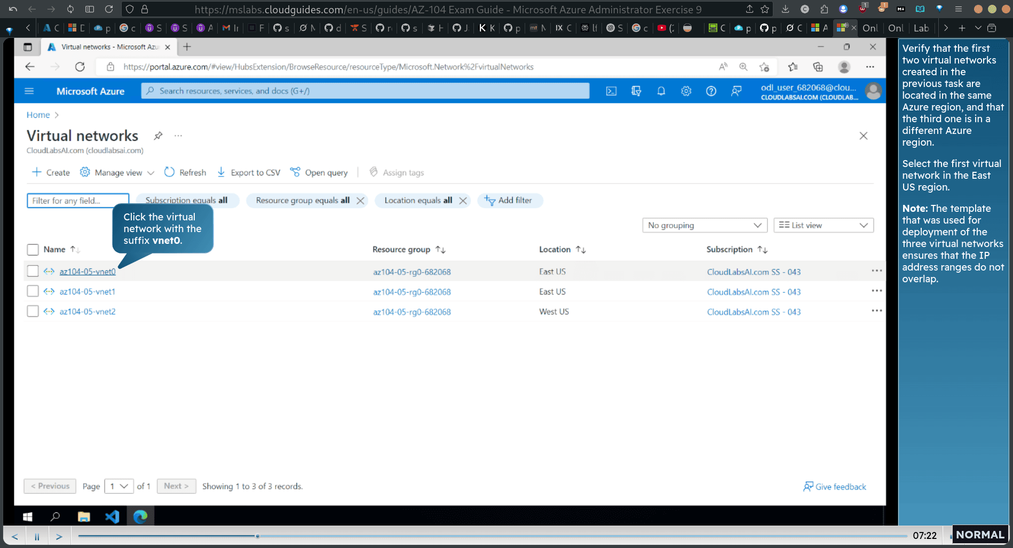Open Edge read aloud icon
Viewport: 1013px width, 548px height.
click(x=723, y=67)
